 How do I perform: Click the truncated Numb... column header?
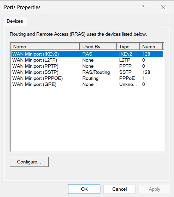point(151,46)
